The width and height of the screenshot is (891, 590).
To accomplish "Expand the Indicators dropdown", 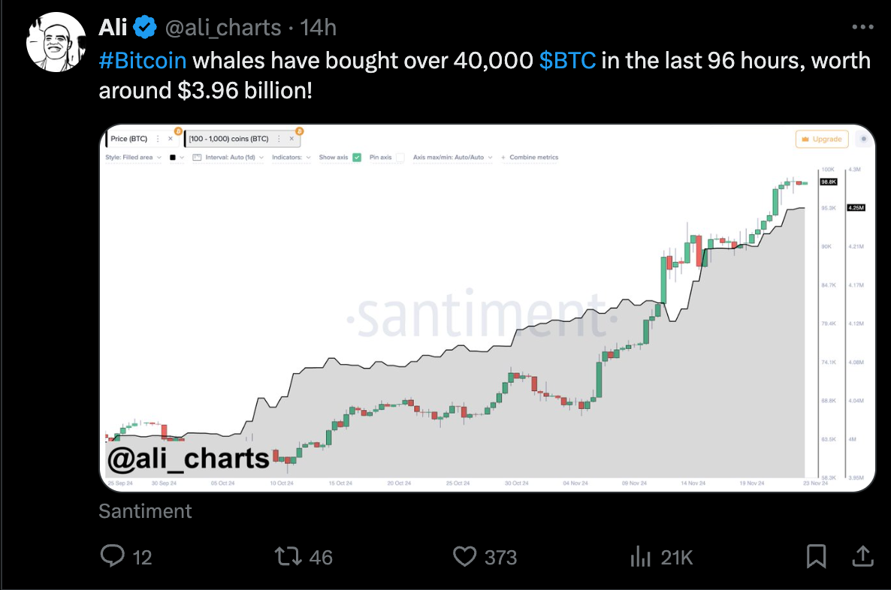I will coord(290,157).
